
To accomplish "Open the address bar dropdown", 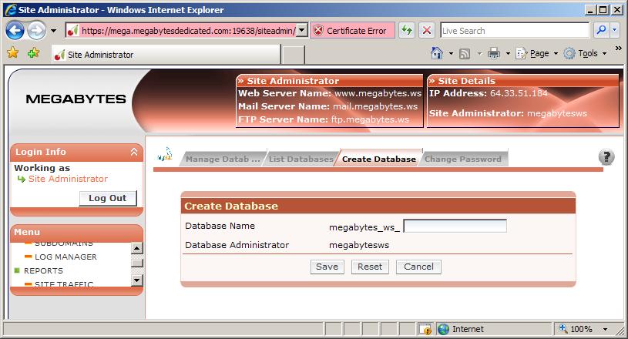I will [302, 31].
